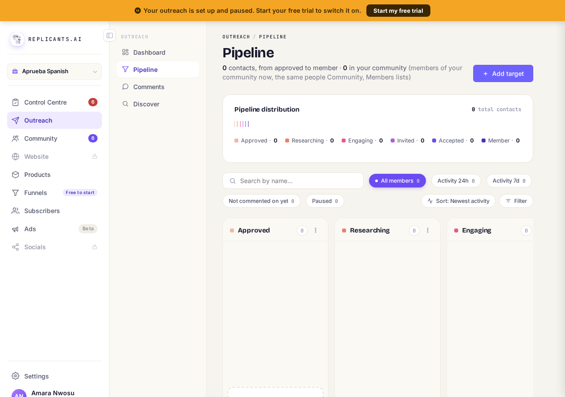Click the Subscribers people icon

(x=15, y=211)
